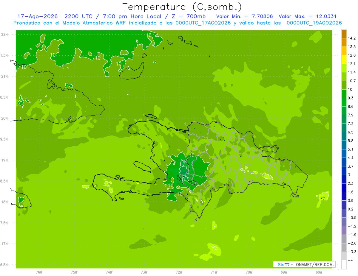This screenshot has height=276, width=358.
Task: Select the valid-until time '0000UTC_19AGO2026'
Action: pos(314,23)
